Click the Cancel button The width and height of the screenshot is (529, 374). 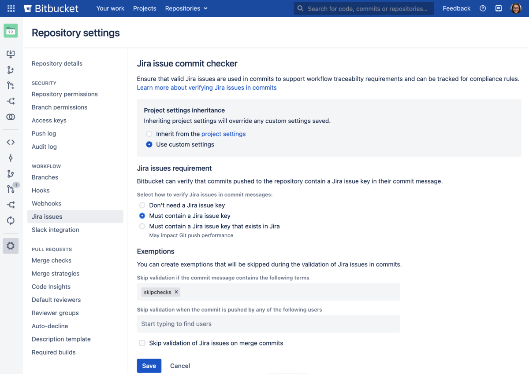180,366
